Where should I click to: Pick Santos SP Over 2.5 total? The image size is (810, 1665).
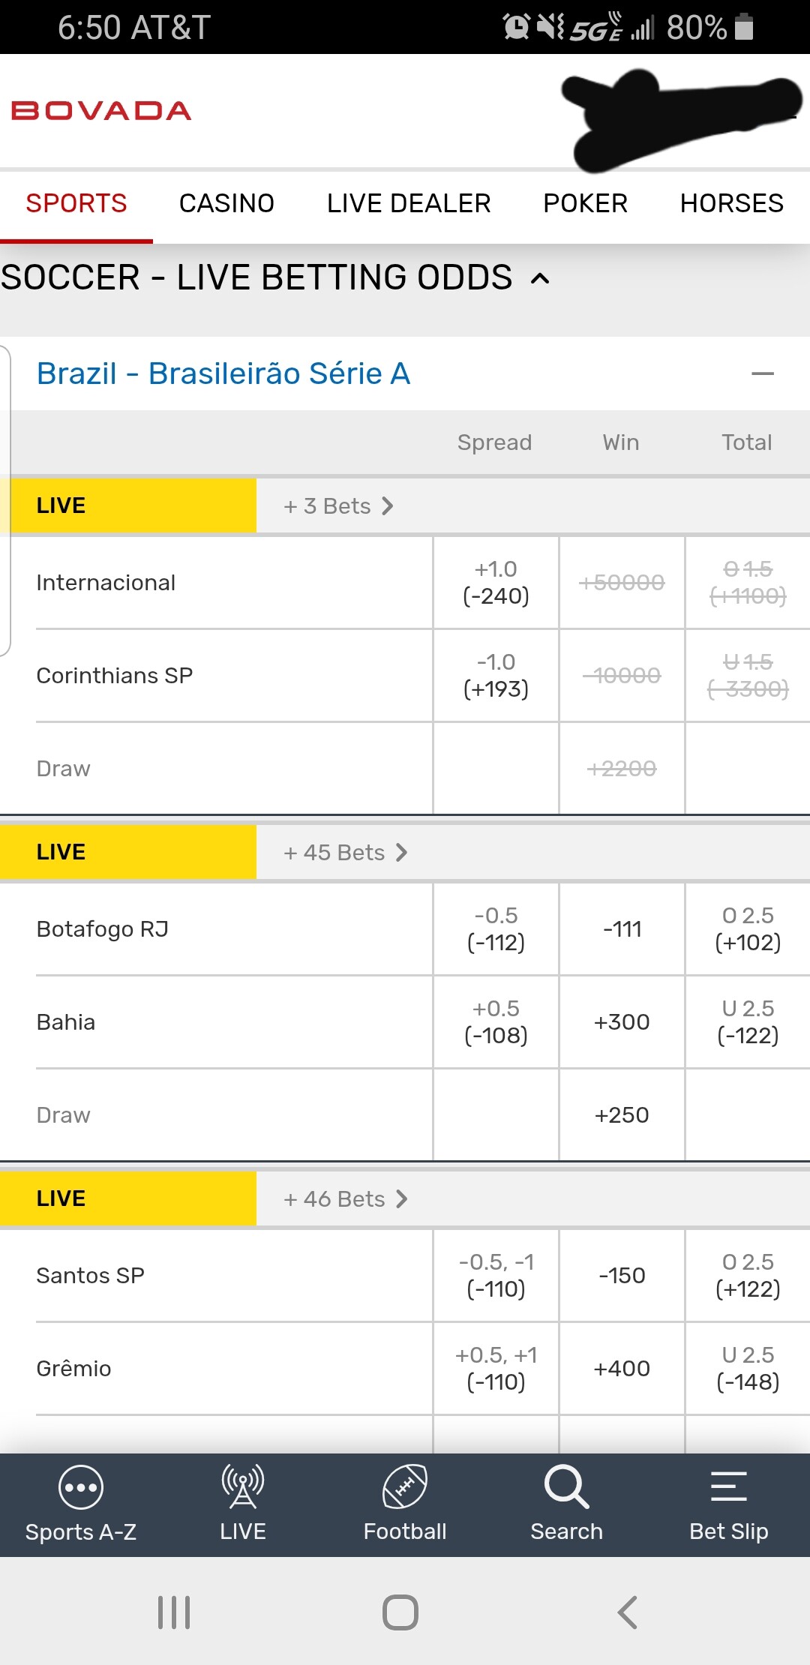click(x=748, y=1276)
